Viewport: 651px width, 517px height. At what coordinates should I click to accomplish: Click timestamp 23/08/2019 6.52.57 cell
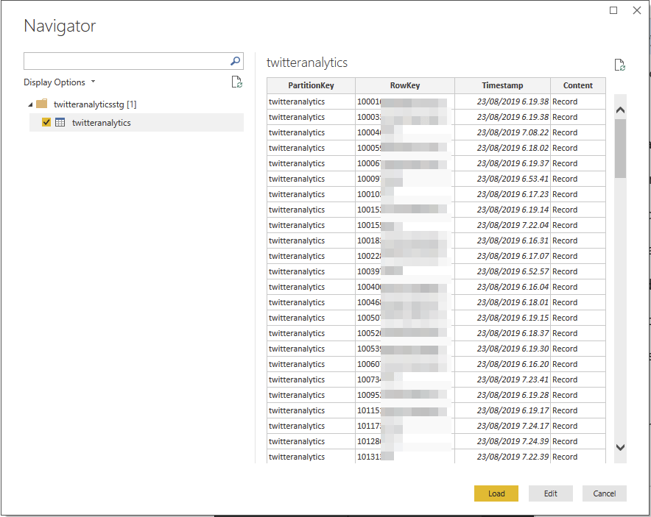pyautogui.click(x=502, y=271)
